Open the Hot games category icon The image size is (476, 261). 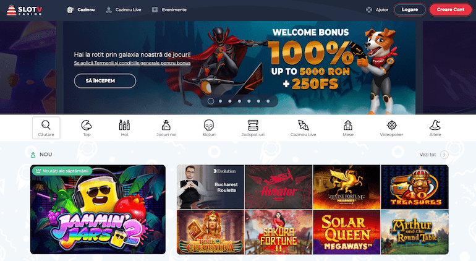pyautogui.click(x=124, y=125)
